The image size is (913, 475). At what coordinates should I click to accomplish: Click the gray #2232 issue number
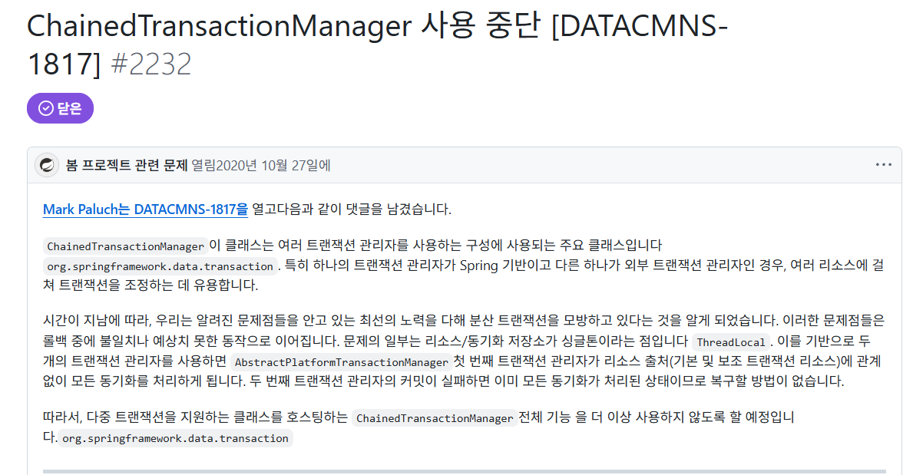(151, 64)
